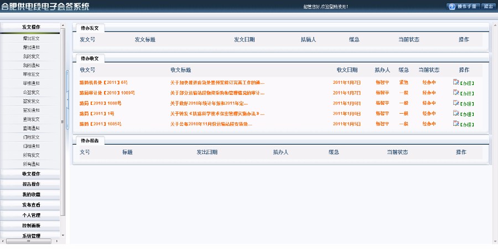The height and width of the screenshot is (249, 498).
Task: Open 会签发文 in the sidebar
Action: (x=31, y=92)
